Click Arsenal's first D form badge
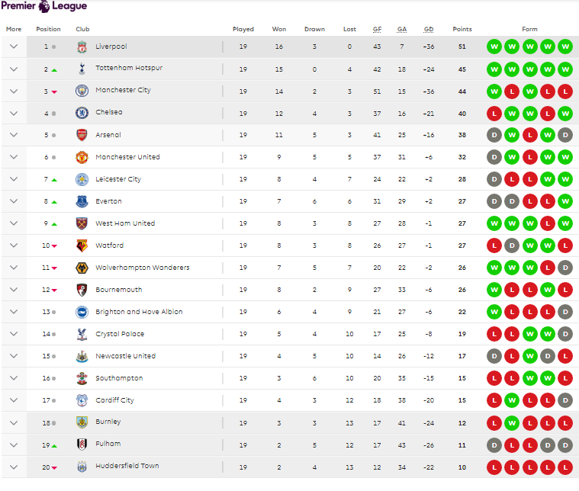This screenshot has height=491, width=579. click(494, 135)
